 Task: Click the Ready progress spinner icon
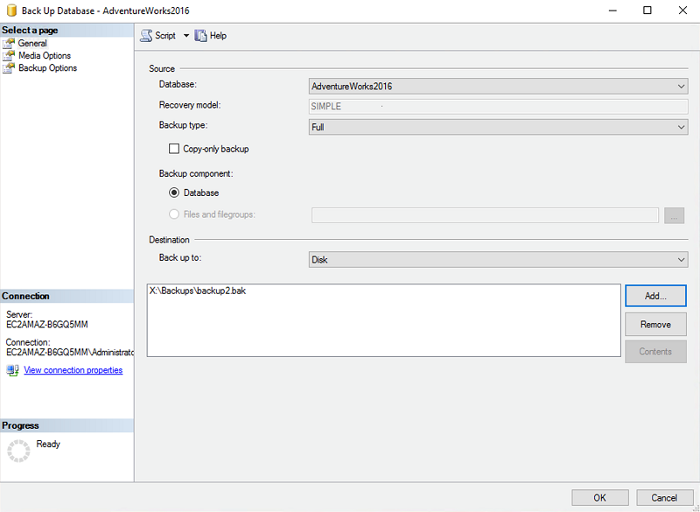tap(18, 451)
